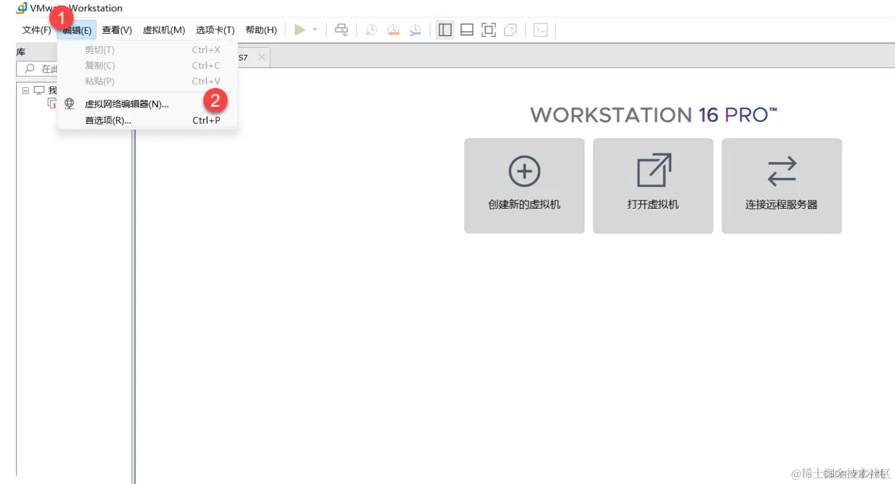
Task: Click the VMware Workstation title bar logo
Action: (22, 8)
